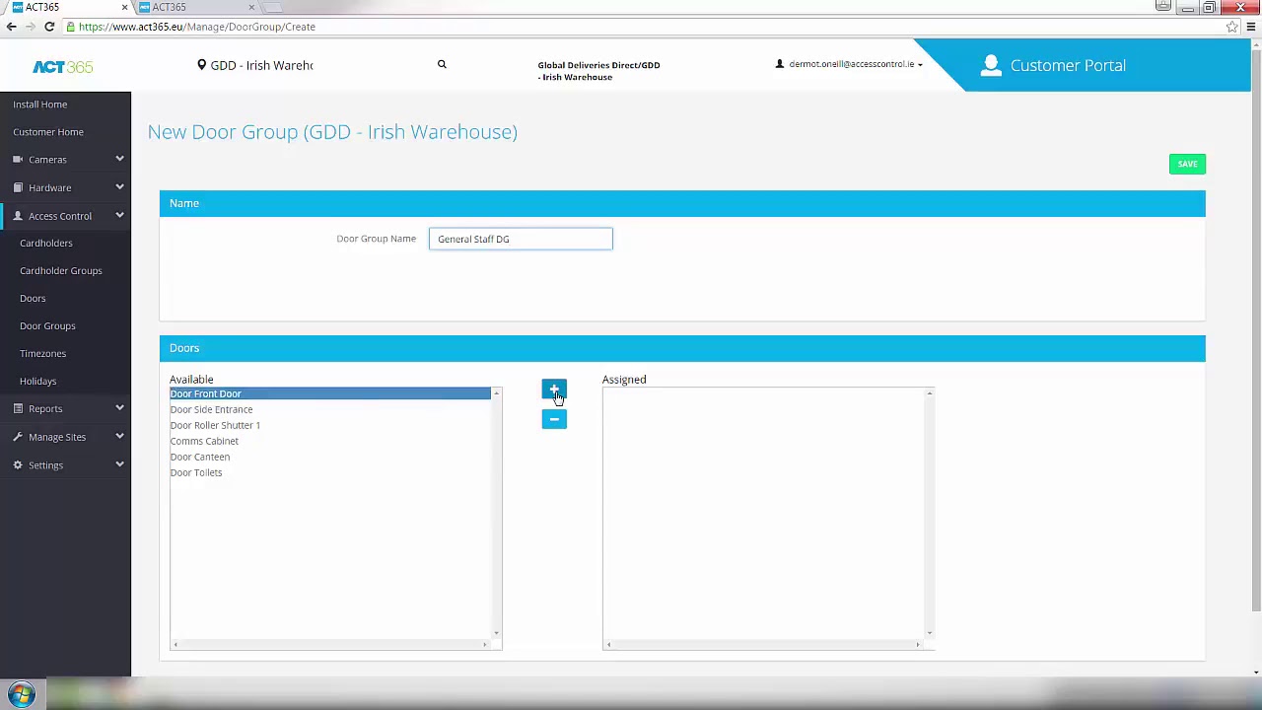Screen dimensions: 1262x710
Task: Remove assigned door with the minus button
Action: point(554,420)
